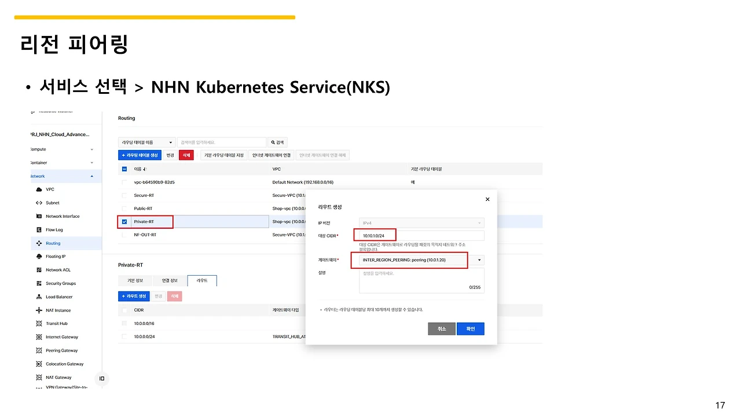
Task: Click the 검색 search button
Action: pos(277,142)
